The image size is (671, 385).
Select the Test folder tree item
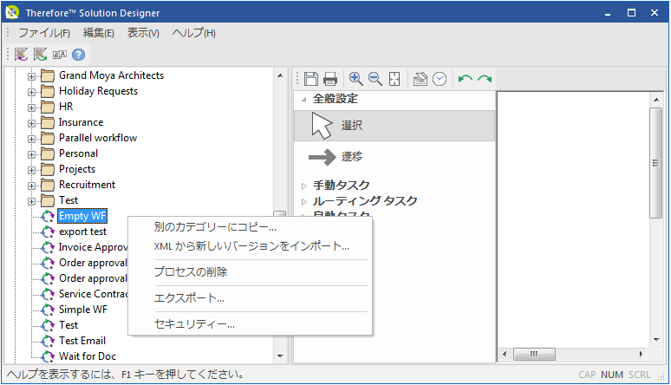coord(68,200)
